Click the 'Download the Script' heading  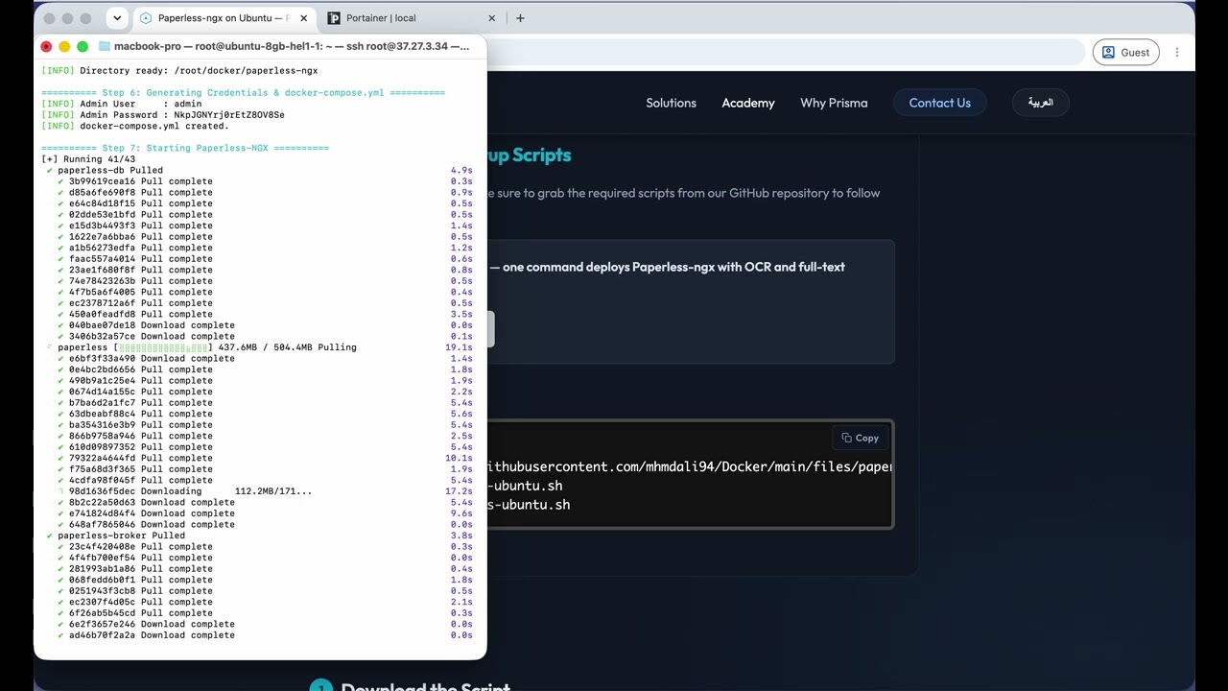coord(426,686)
